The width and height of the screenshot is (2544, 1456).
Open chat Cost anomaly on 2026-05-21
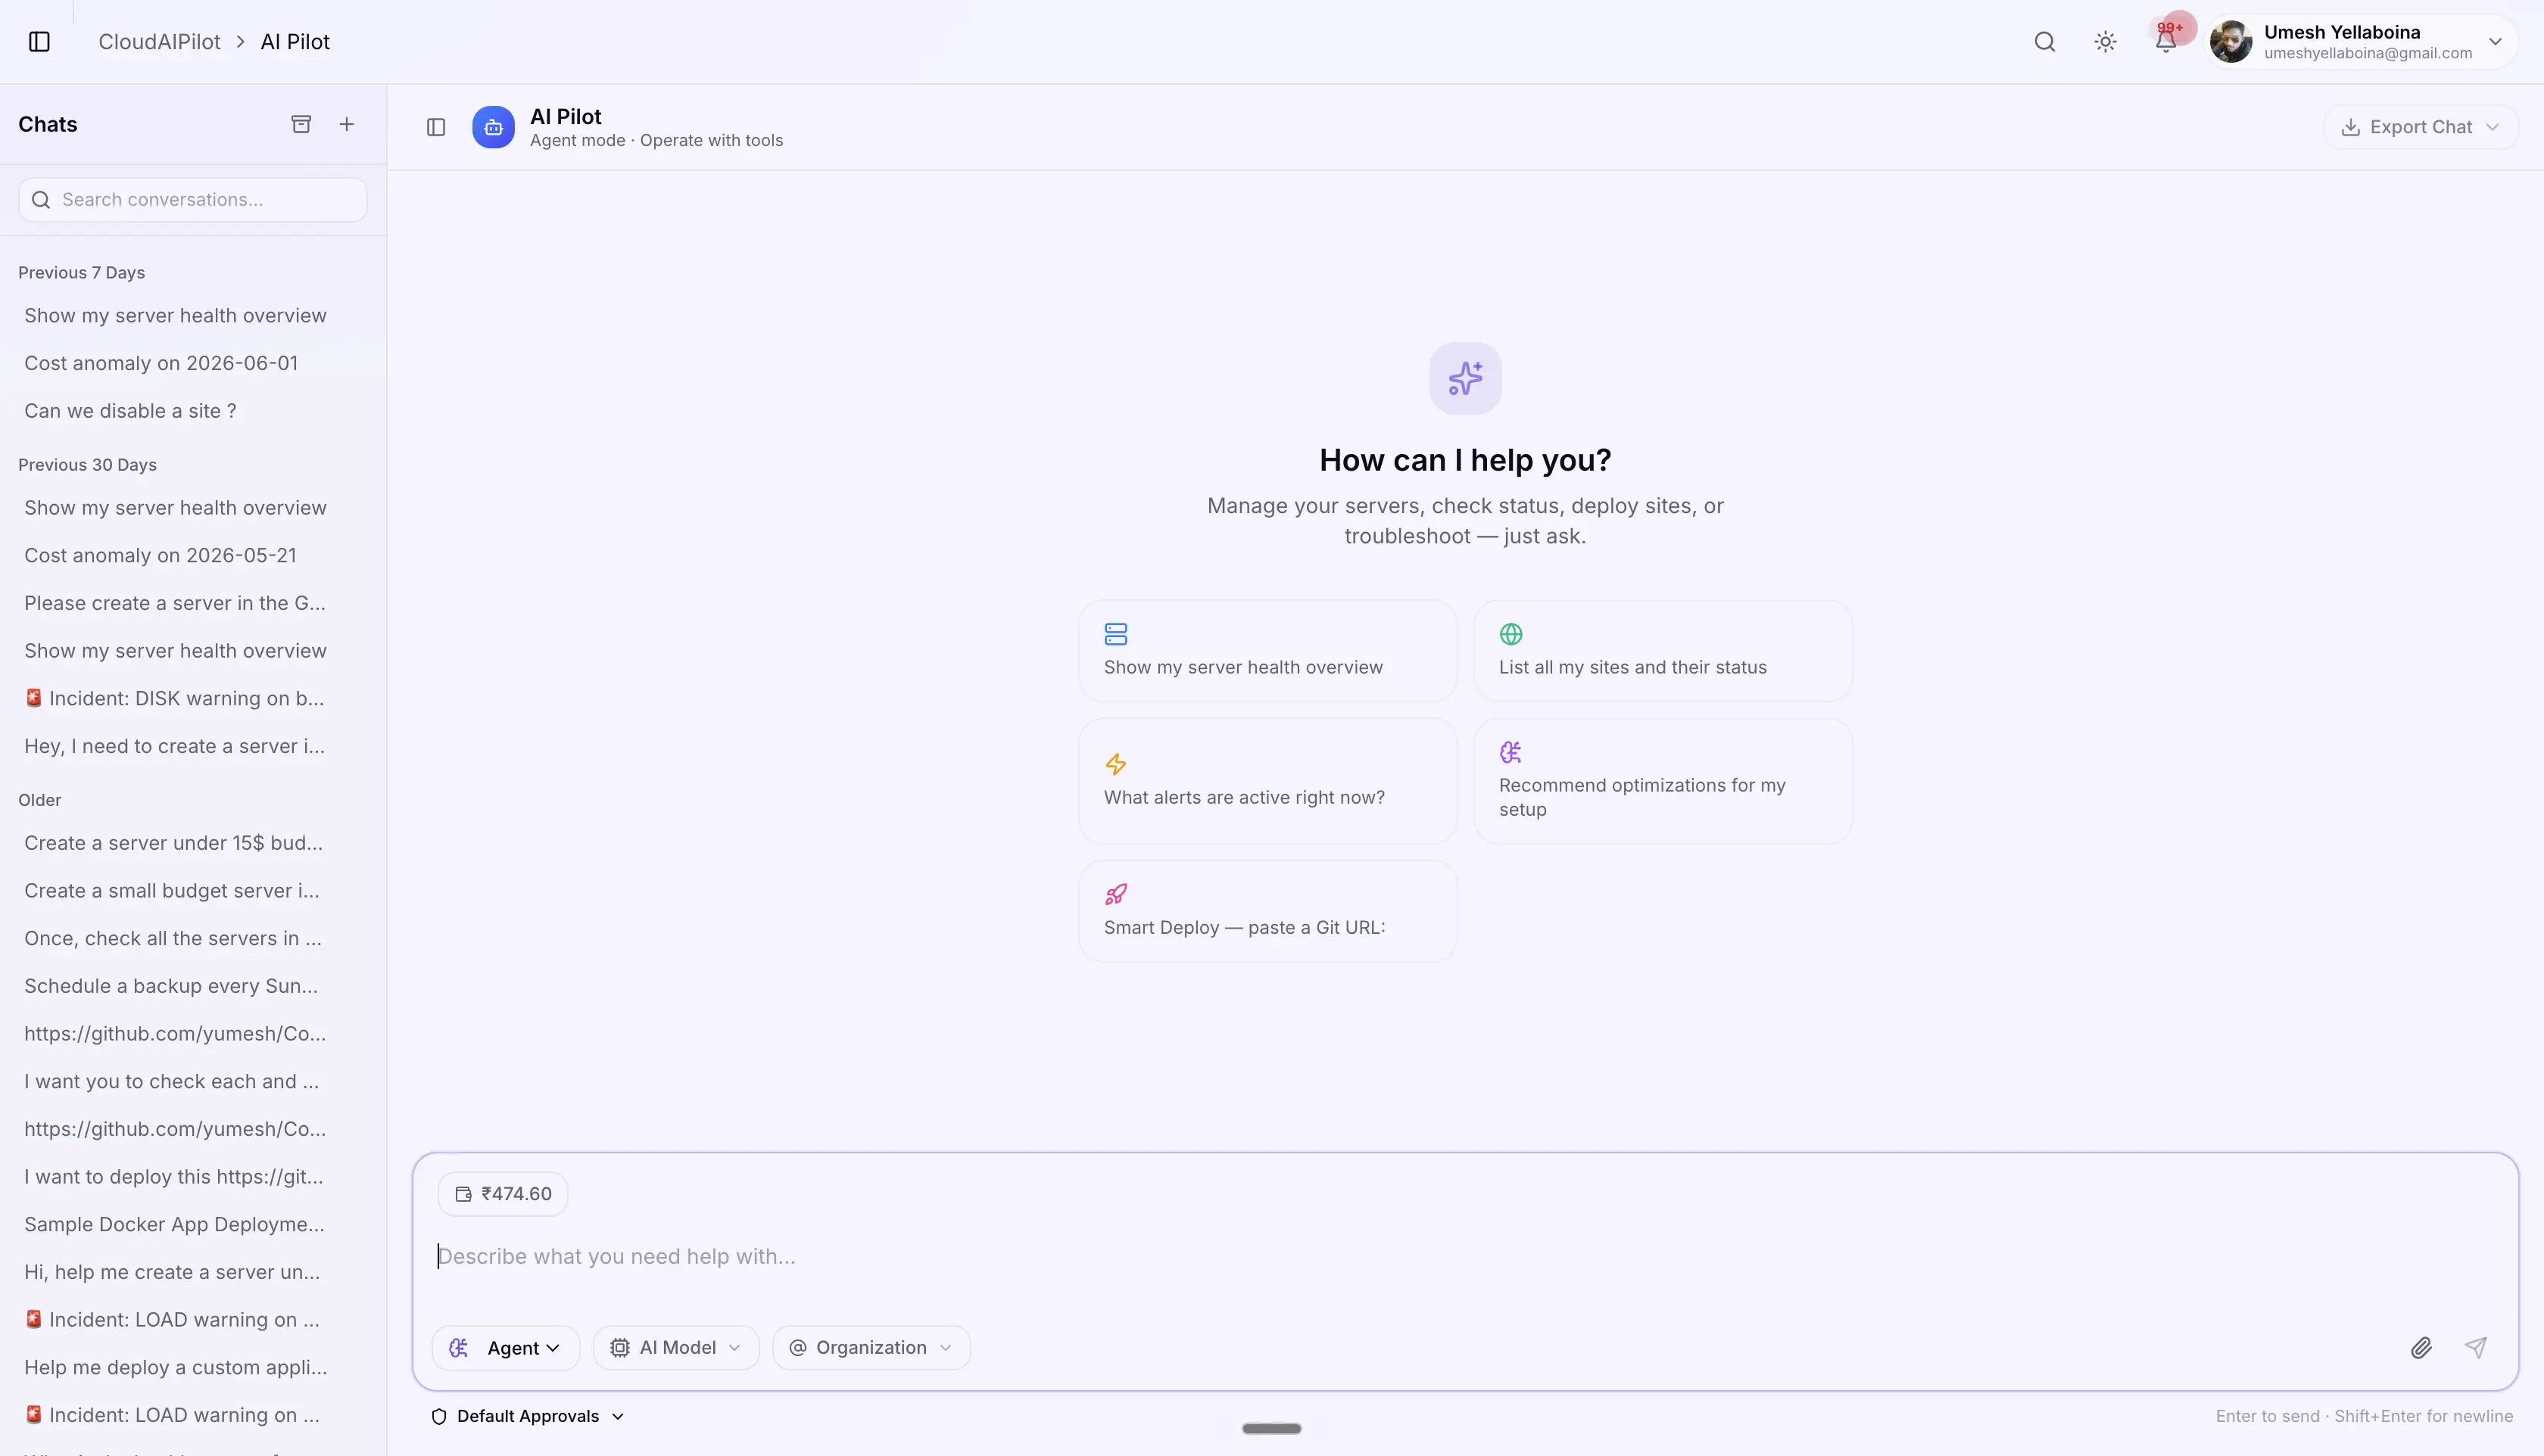192,555
